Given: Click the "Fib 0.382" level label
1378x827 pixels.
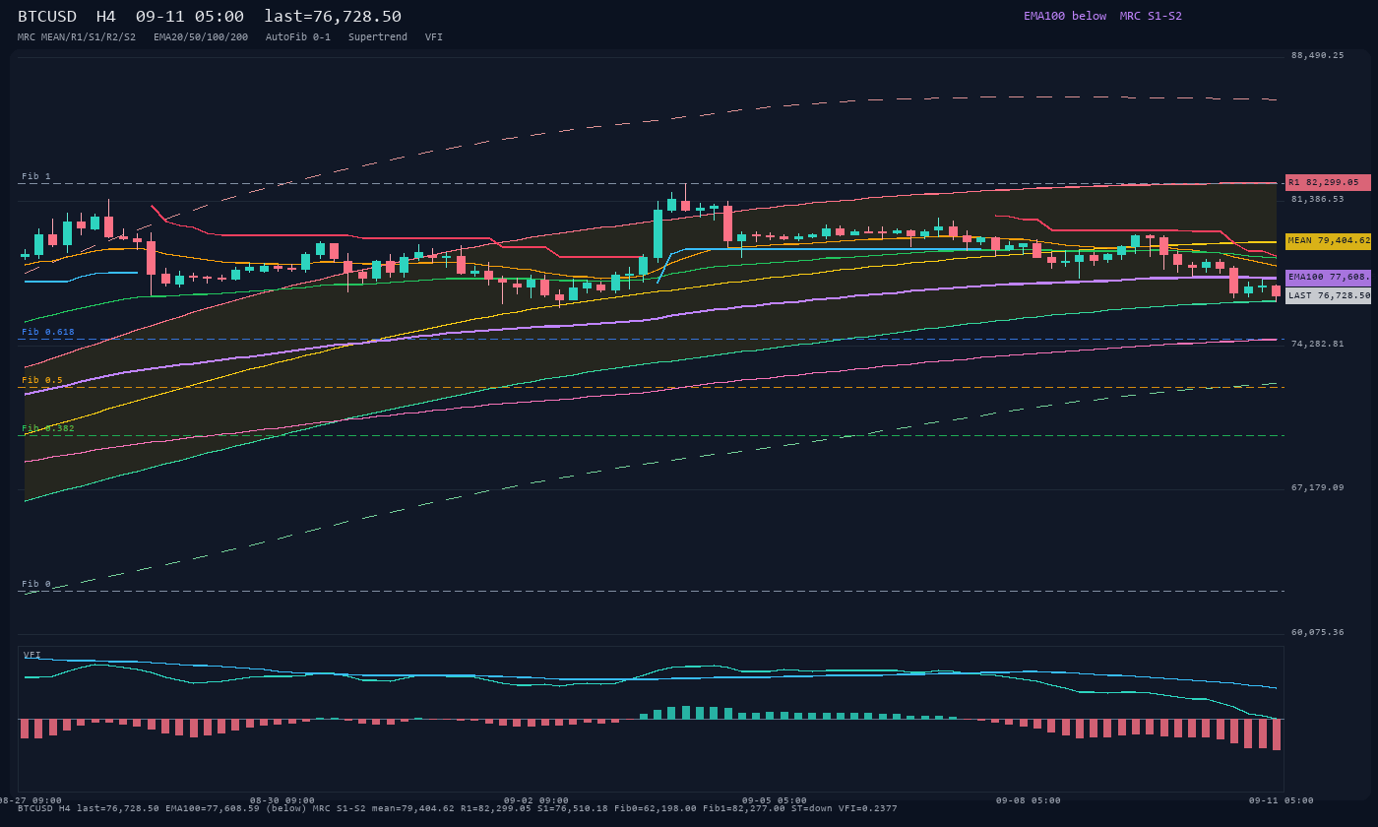Looking at the screenshot, I should (x=48, y=428).
